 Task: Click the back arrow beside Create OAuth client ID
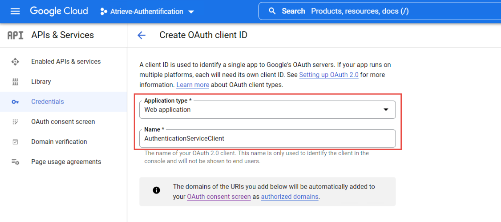pos(141,35)
